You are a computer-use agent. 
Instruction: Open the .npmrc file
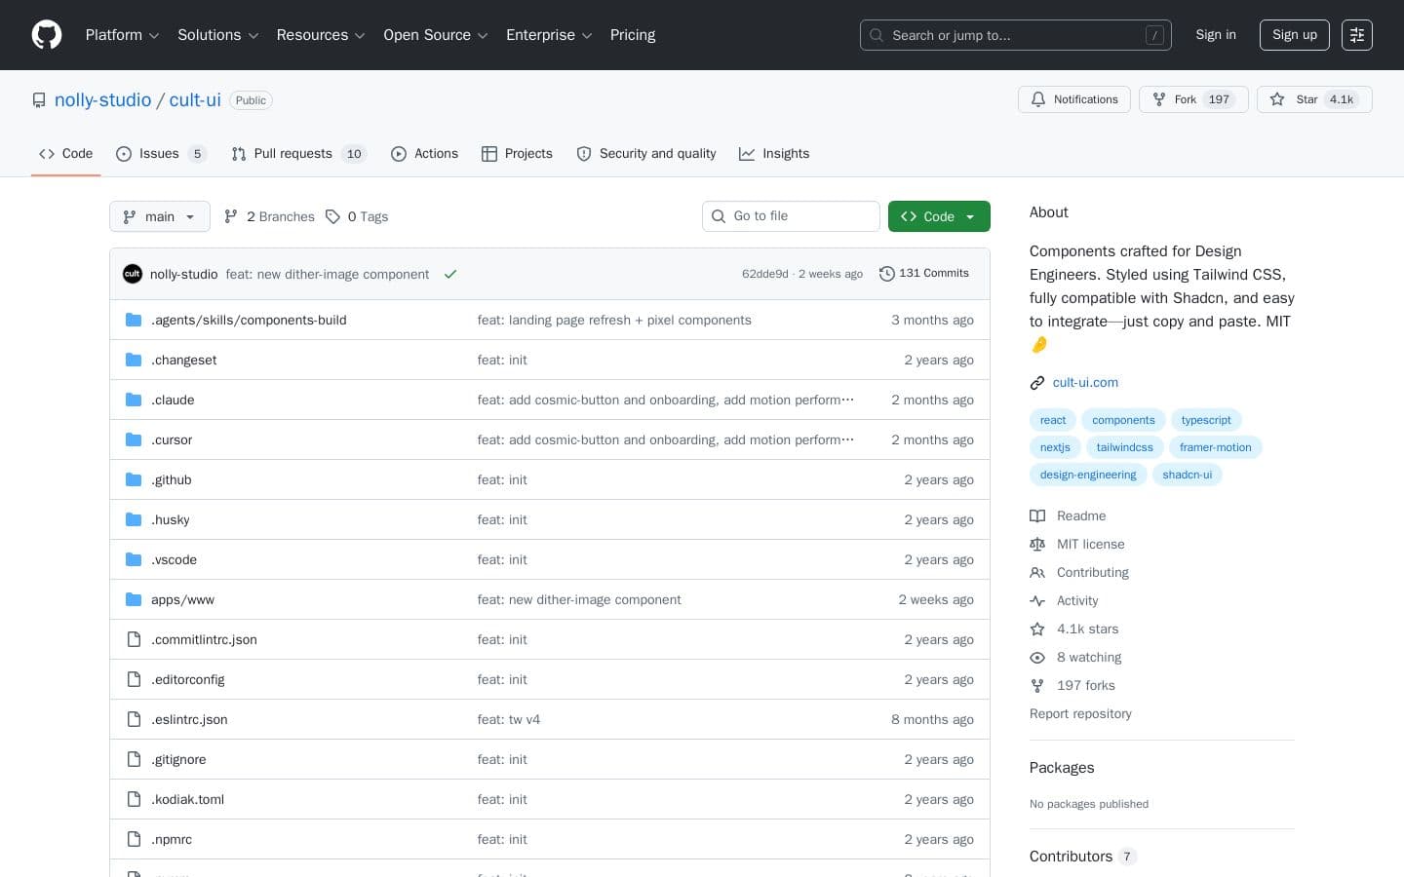172,839
